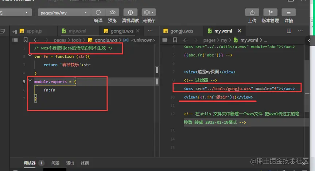Screen dimensions: 315x171
Task: Click line with {{f.fn('张sir')}} view
Action: click(218, 97)
